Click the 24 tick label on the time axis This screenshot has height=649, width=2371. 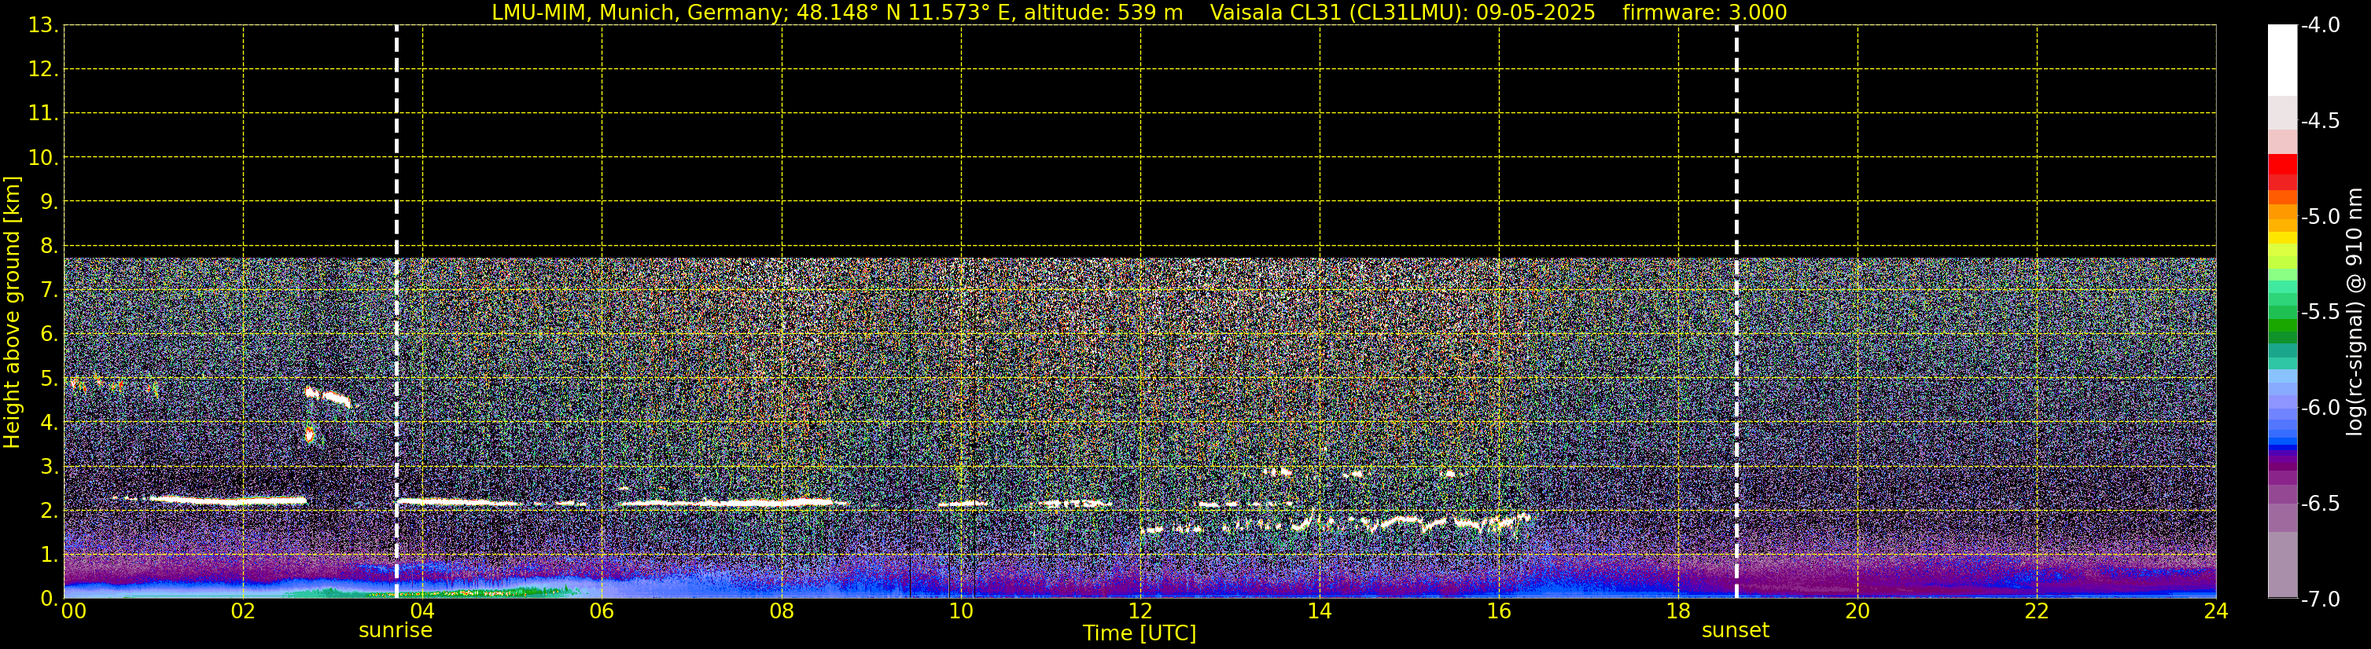tap(2215, 611)
